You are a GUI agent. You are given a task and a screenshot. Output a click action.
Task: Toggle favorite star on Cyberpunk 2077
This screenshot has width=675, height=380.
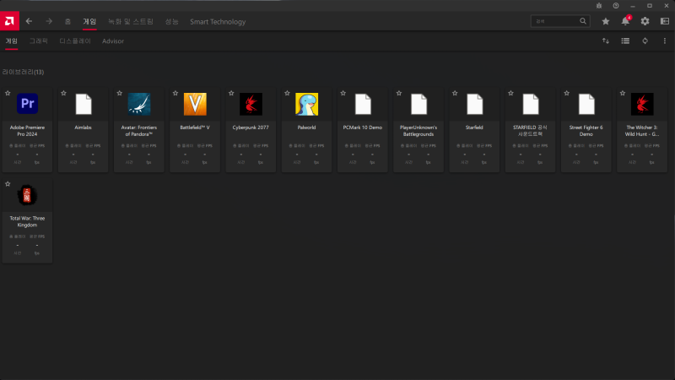[x=231, y=93]
